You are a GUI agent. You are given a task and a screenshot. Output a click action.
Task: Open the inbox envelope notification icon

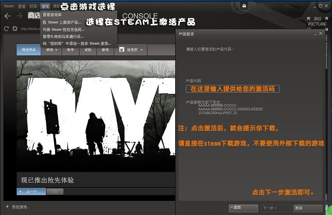pos(244,6)
